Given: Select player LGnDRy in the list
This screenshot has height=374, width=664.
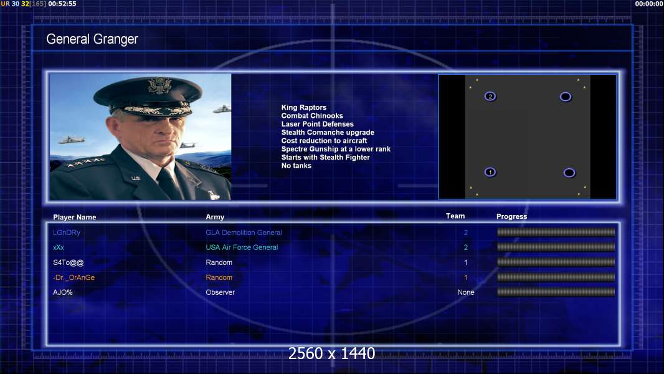Looking at the screenshot, I should [x=67, y=233].
